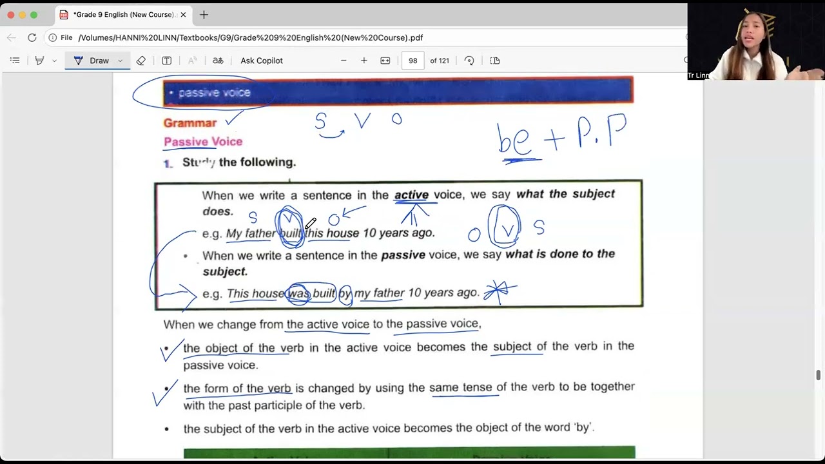The image size is (825, 464).
Task: Open a new browser tab
Action: pos(204,14)
